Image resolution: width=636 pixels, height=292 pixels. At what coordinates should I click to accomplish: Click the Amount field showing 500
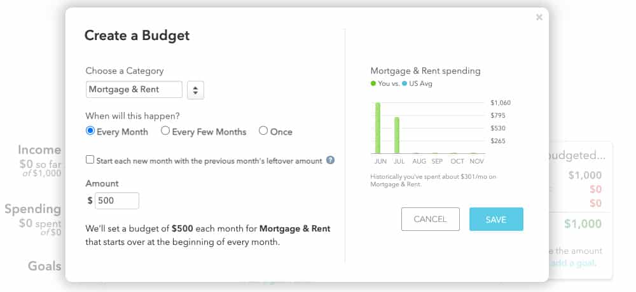point(117,201)
